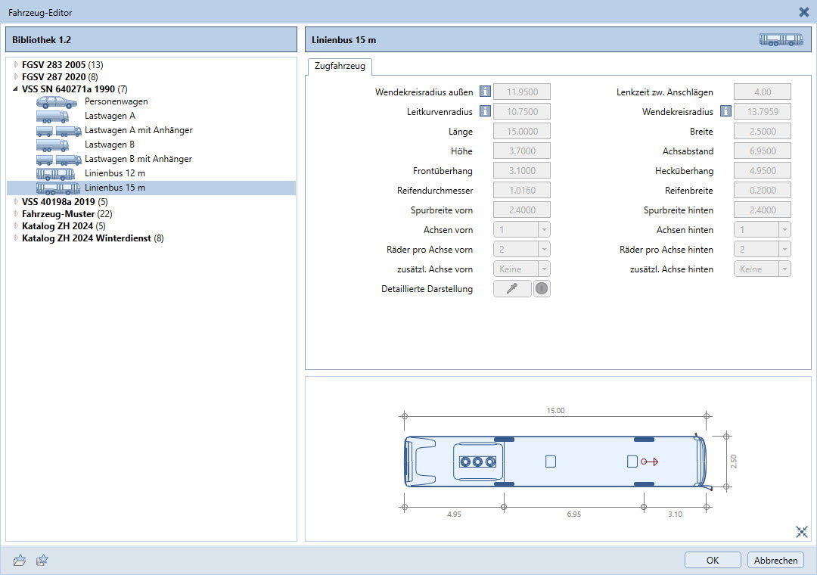
Task: Click info icon beside Wendekreisradius außen
Action: click(485, 92)
